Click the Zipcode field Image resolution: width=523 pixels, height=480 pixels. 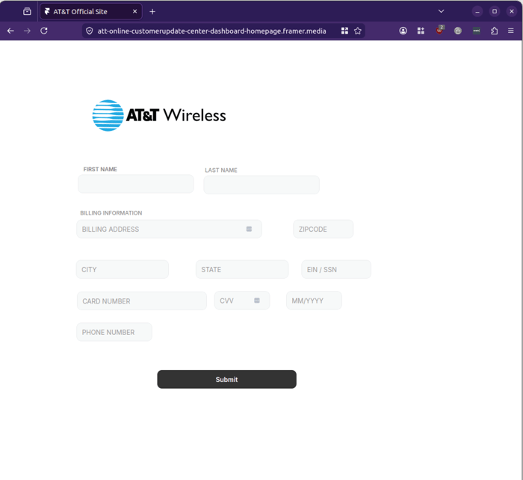click(x=324, y=229)
